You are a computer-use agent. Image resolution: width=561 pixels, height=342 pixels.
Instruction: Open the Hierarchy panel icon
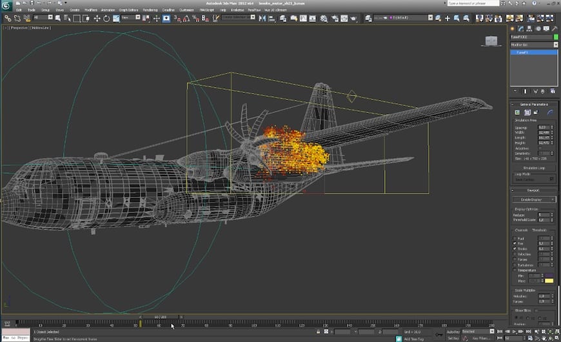coord(529,28)
